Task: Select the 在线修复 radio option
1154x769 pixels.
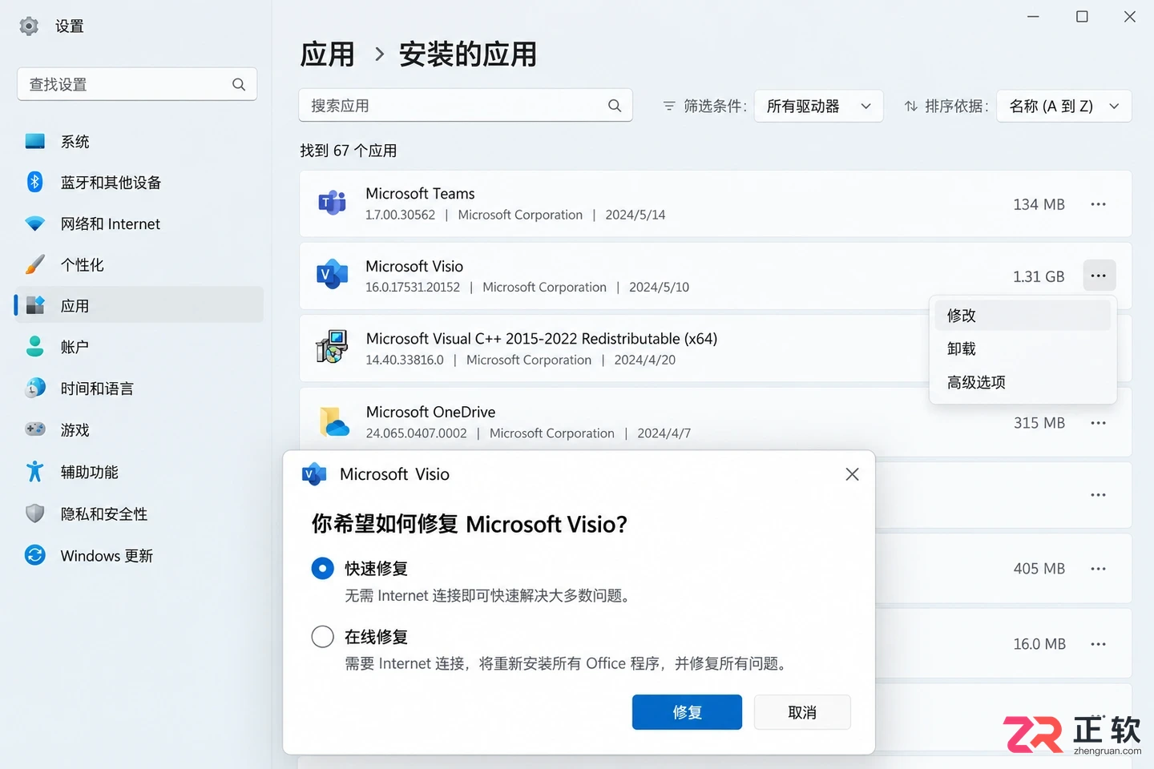Action: [322, 637]
